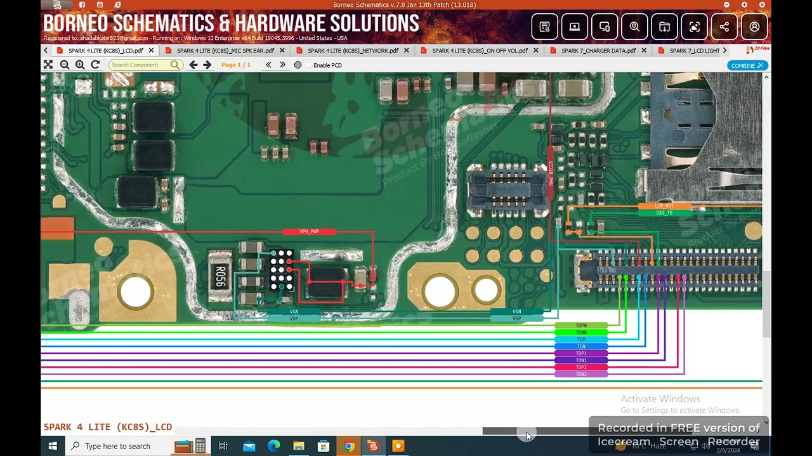The width and height of the screenshot is (812, 456).
Task: Open the Windows Start menu
Action: [53, 446]
